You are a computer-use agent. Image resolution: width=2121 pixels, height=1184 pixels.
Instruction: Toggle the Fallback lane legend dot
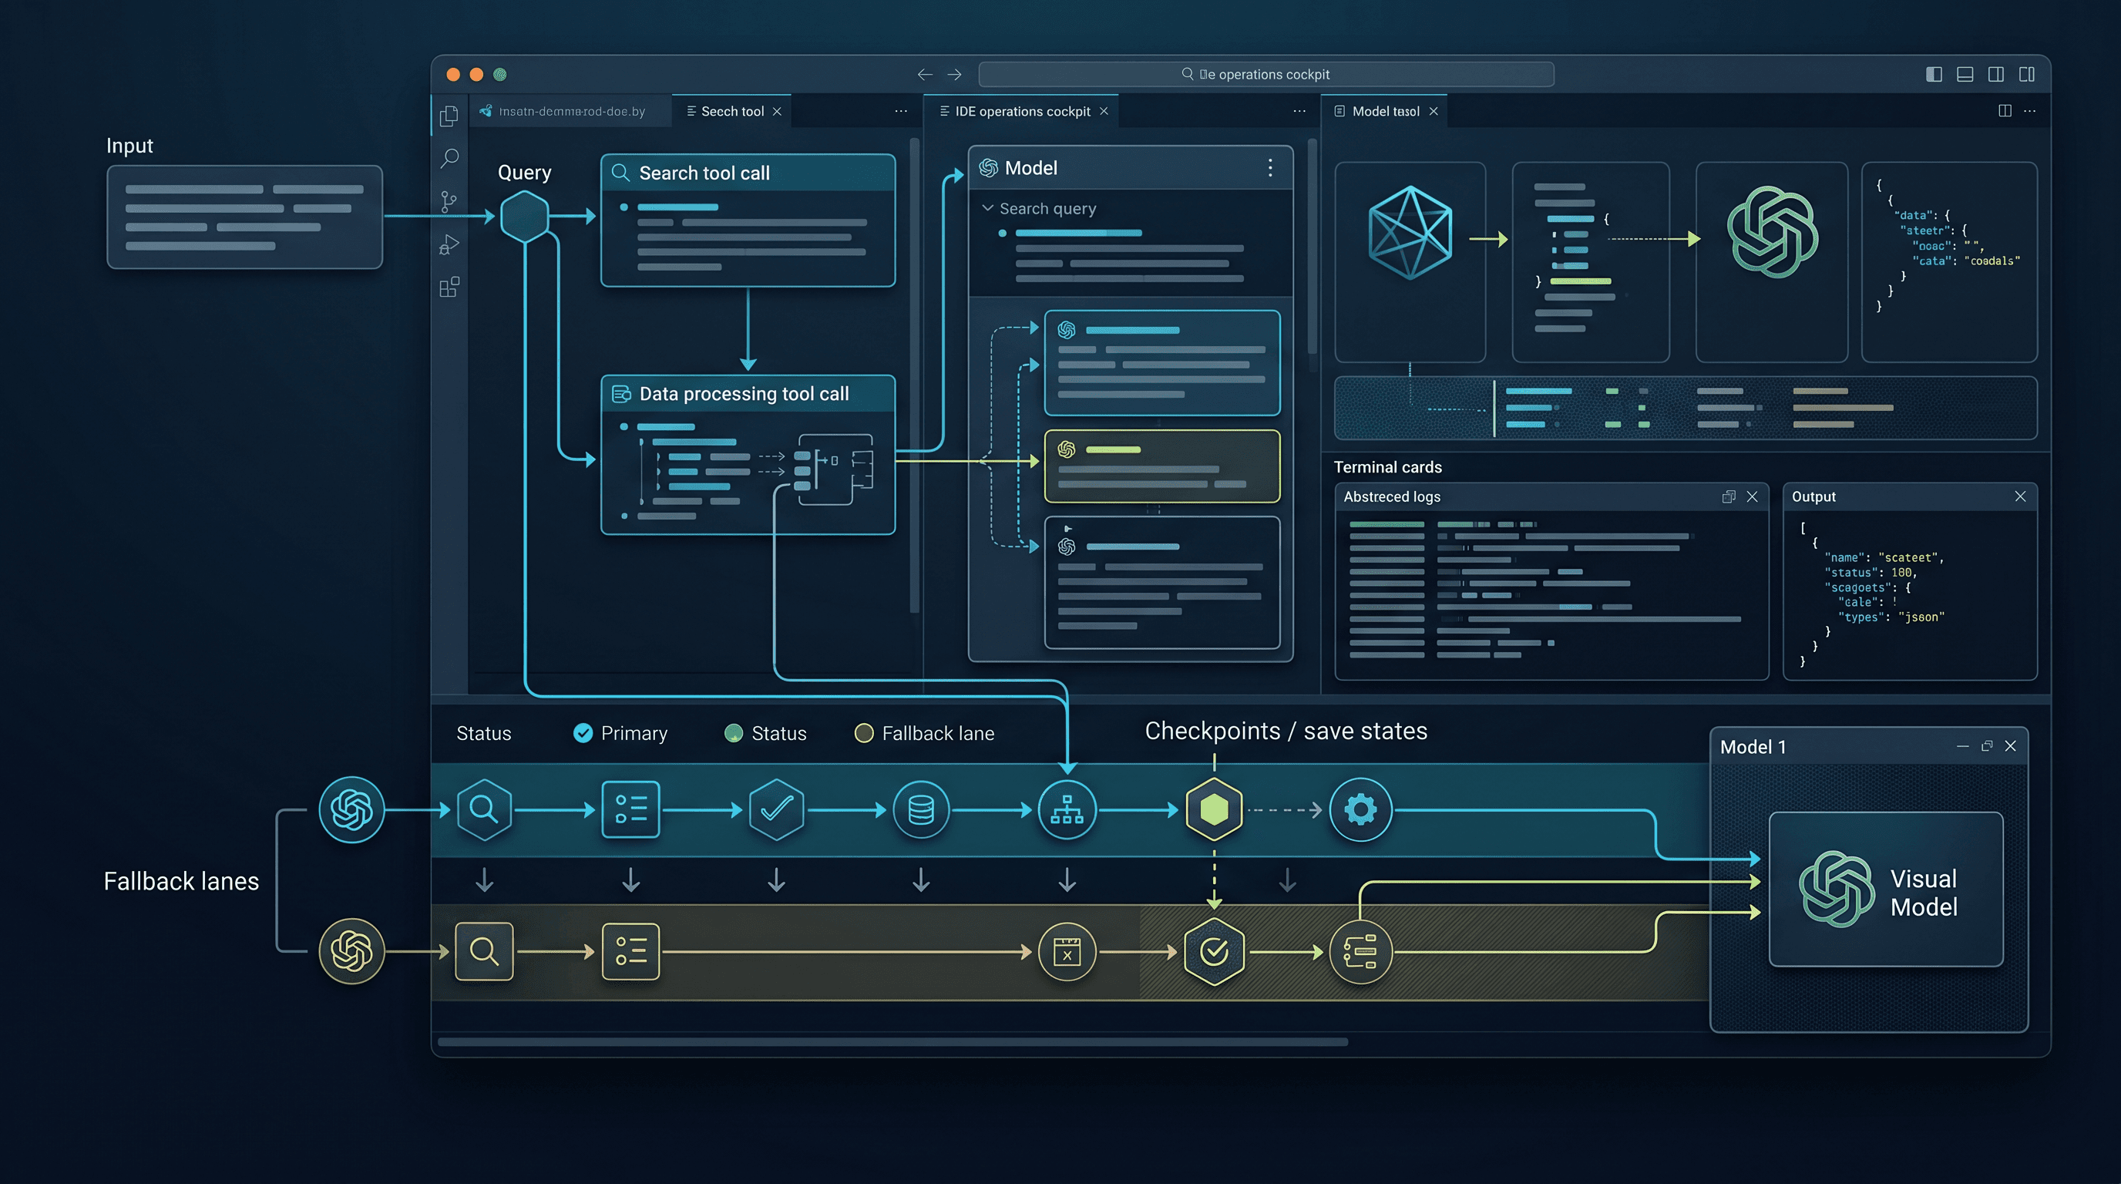click(864, 733)
